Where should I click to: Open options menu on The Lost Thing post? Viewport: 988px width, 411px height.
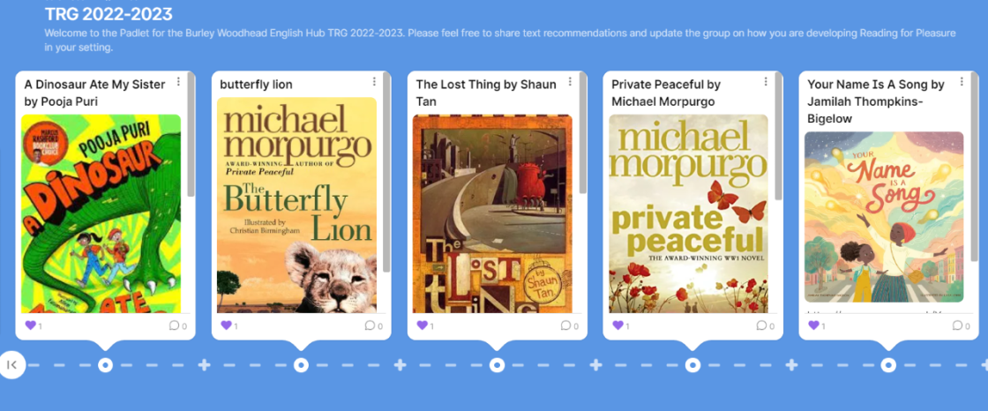(x=570, y=82)
